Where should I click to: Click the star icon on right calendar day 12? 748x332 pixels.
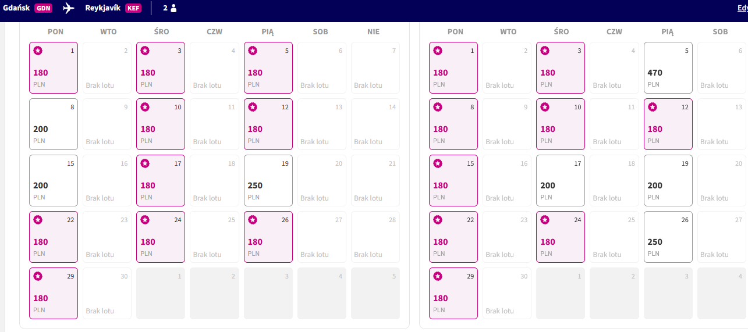[652, 107]
